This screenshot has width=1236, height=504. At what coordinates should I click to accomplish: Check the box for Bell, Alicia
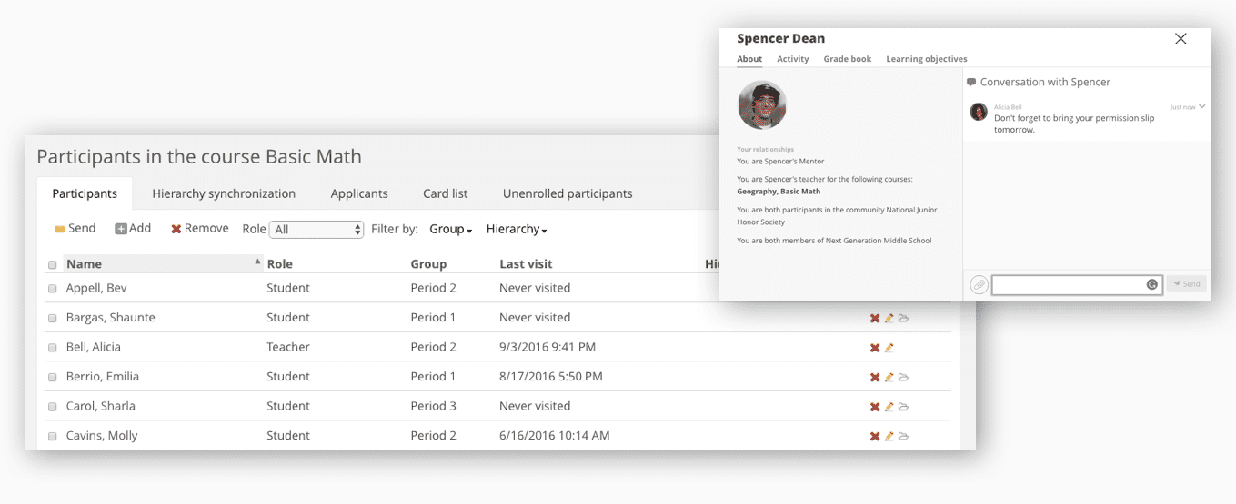click(53, 348)
